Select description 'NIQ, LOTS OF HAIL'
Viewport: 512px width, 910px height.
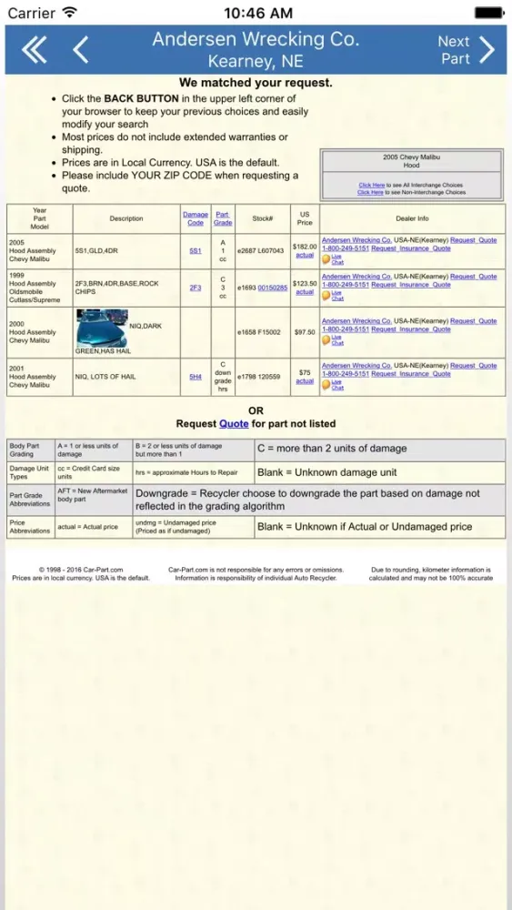105,378
